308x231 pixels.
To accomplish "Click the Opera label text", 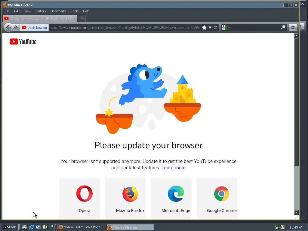I will tap(85, 211).
